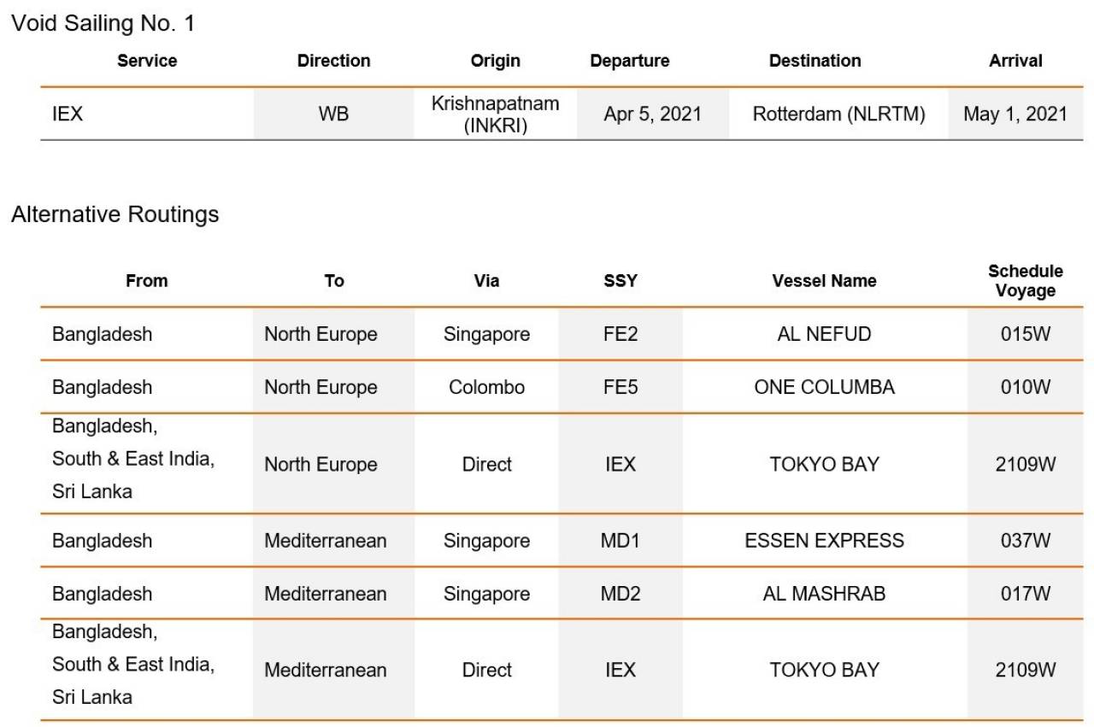Screen dimensions: 1094x727
Task: Click the MD2 SSY cell
Action: pyautogui.click(x=621, y=594)
